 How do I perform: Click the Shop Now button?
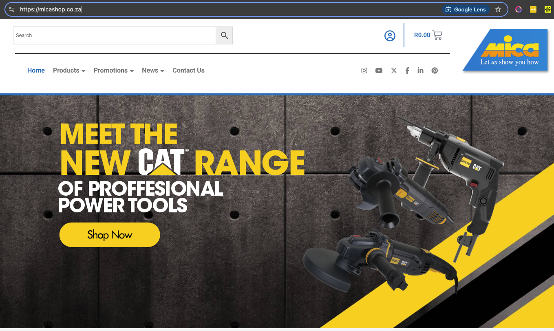[x=110, y=235]
